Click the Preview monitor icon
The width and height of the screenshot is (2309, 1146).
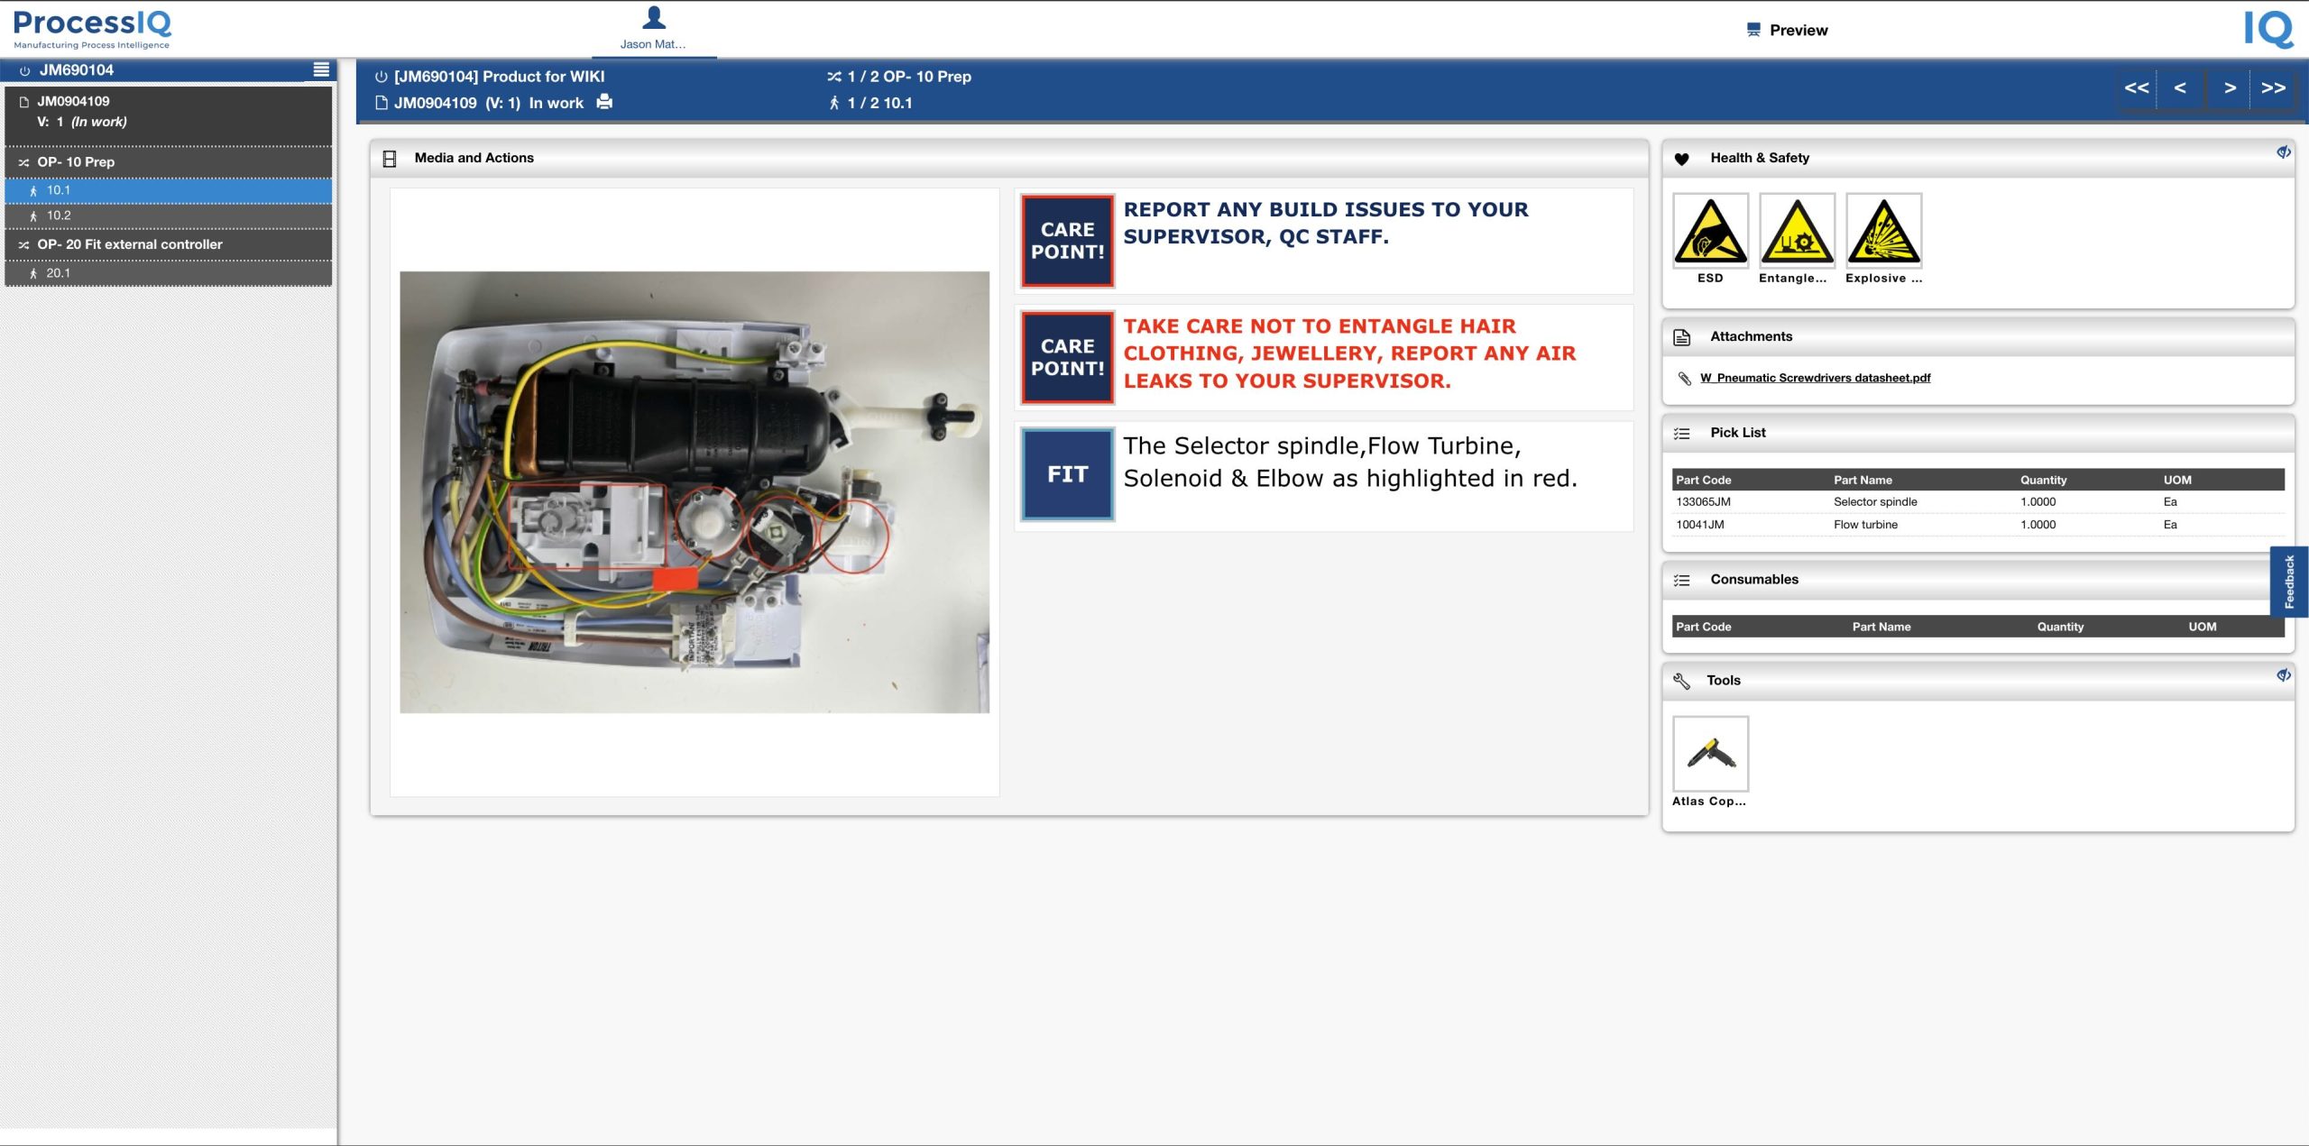[x=1752, y=30]
